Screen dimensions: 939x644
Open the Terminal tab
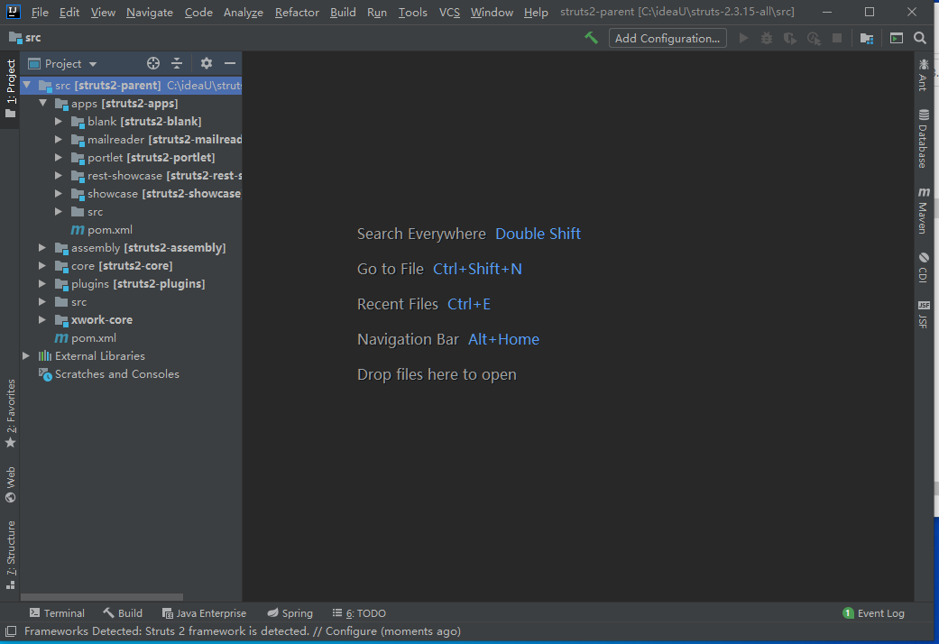click(x=57, y=612)
